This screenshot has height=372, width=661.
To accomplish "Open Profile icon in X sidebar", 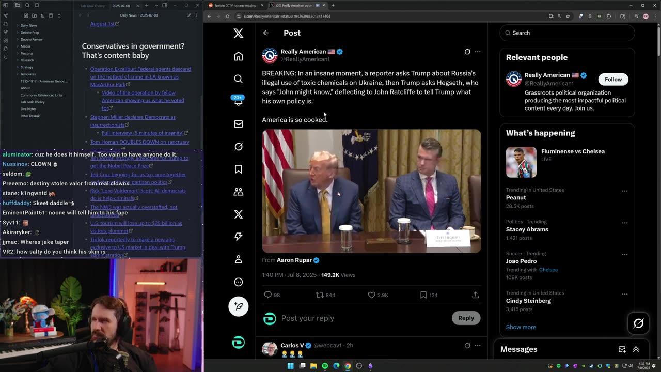I will pos(238,259).
